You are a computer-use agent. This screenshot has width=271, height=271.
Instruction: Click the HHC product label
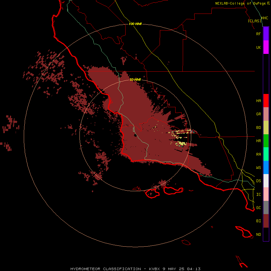pos(264,18)
